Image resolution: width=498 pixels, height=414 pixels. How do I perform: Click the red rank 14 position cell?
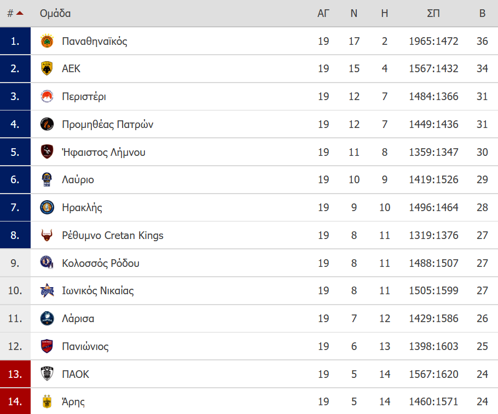(15, 401)
